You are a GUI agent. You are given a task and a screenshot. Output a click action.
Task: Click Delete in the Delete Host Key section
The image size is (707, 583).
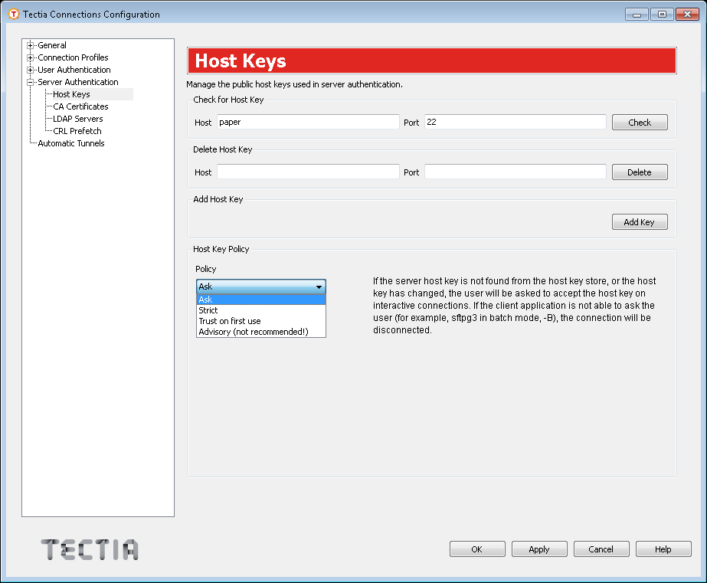639,172
